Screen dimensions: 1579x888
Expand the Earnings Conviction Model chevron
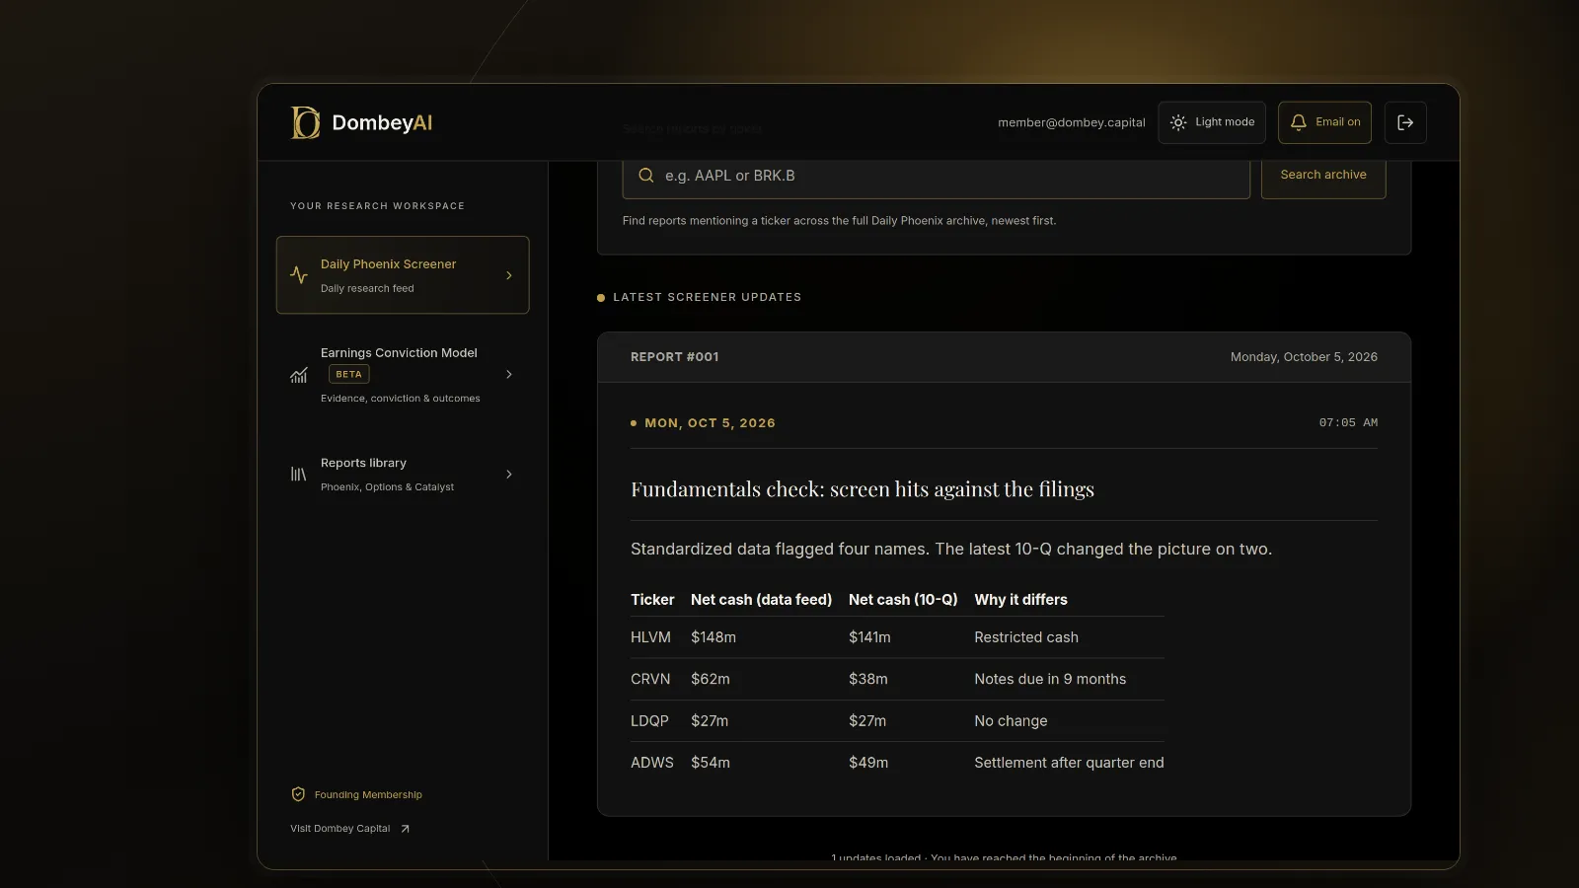509,375
